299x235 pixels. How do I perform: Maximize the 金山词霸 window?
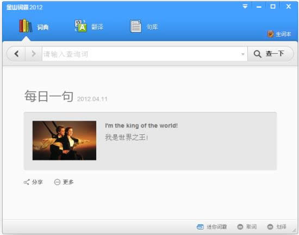pyautogui.click(x=273, y=7)
